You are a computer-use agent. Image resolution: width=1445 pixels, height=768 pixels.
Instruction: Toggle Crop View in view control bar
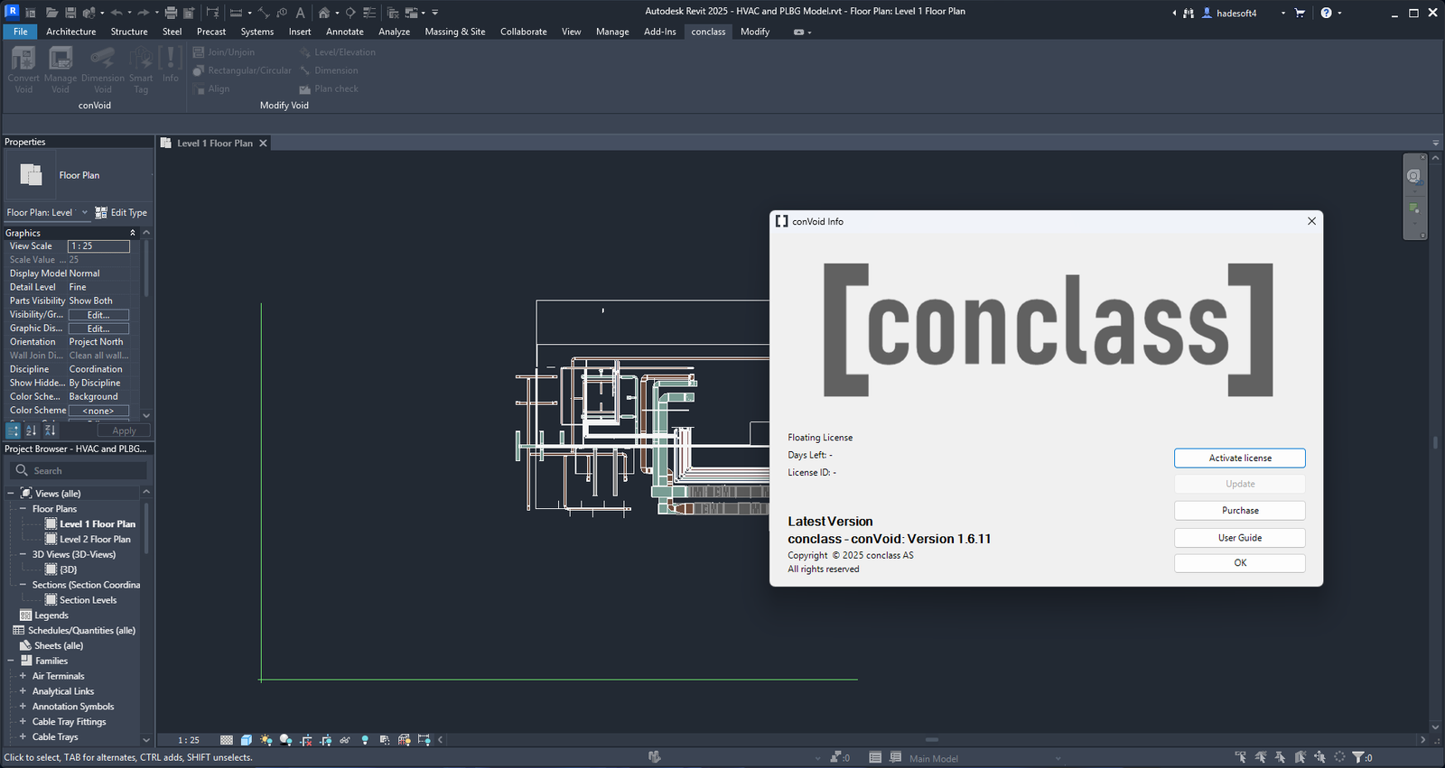[306, 740]
